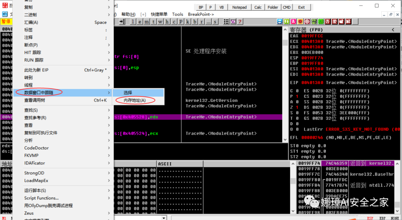Click the red question mark help icon
This screenshot has height=220, width=402.
tap(240, 22)
